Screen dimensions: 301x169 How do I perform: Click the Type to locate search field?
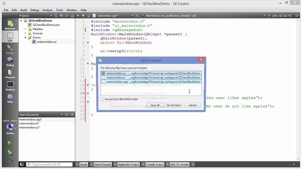coord(49,164)
